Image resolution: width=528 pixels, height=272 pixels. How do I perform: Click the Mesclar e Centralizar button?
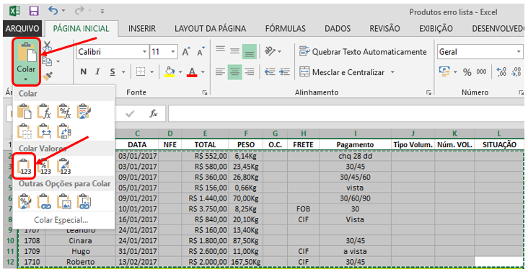[342, 72]
